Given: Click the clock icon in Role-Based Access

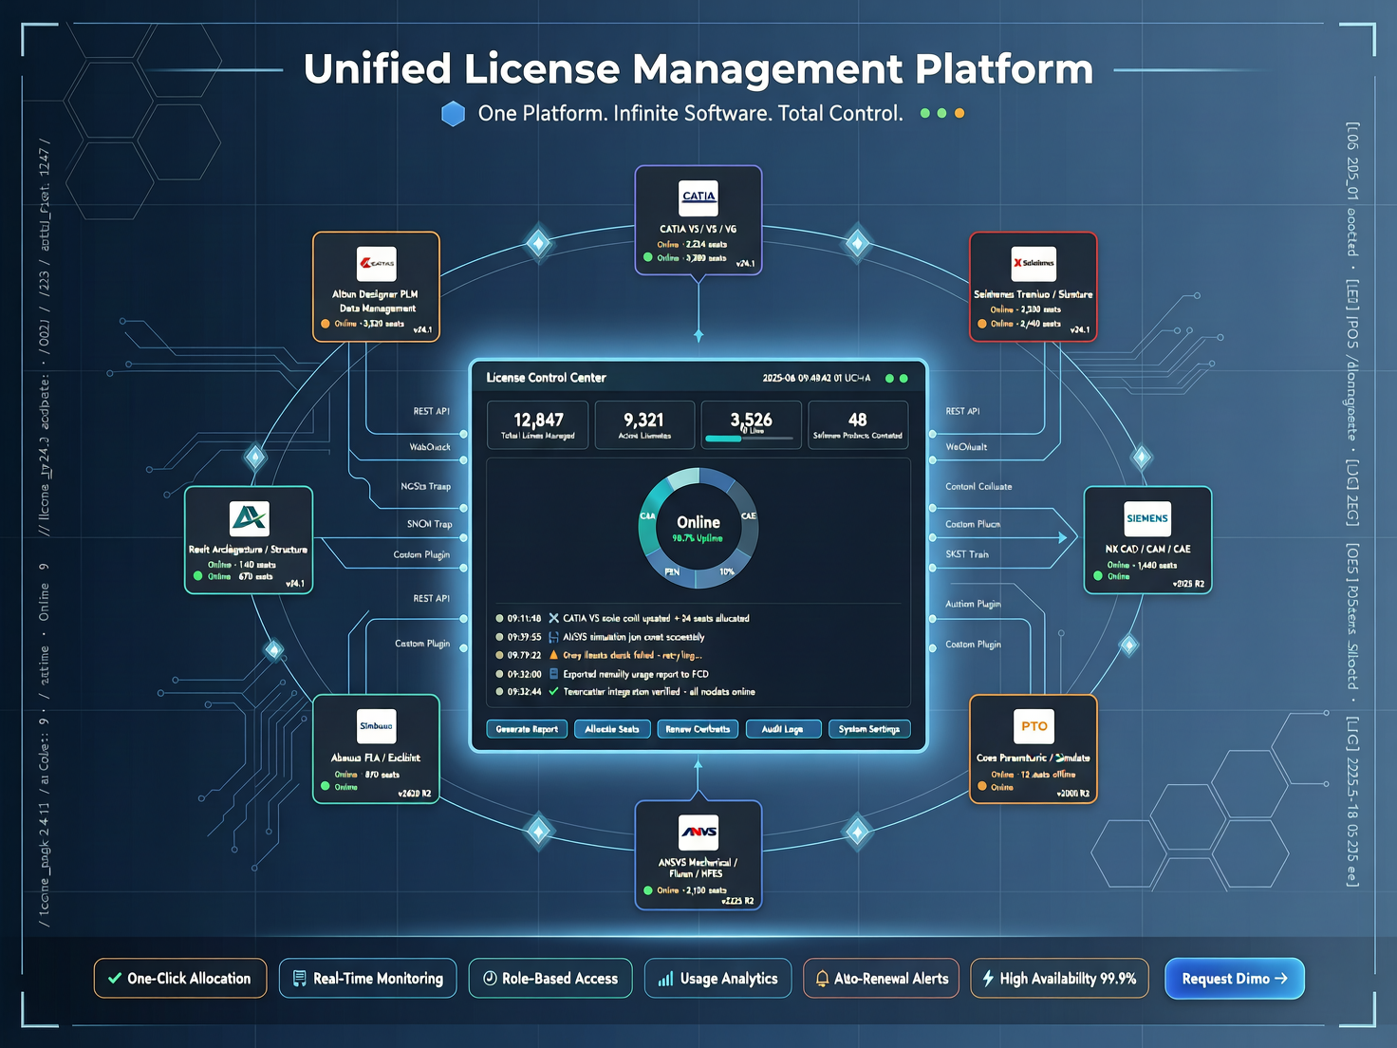Looking at the screenshot, I should (490, 979).
